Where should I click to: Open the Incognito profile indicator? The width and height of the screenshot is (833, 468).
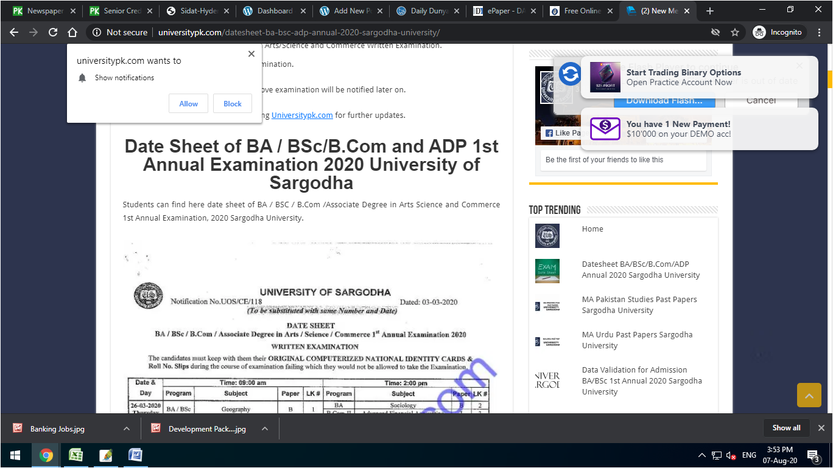point(779,32)
